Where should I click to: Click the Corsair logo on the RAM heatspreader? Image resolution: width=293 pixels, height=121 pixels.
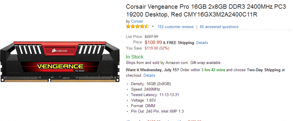click(60, 50)
